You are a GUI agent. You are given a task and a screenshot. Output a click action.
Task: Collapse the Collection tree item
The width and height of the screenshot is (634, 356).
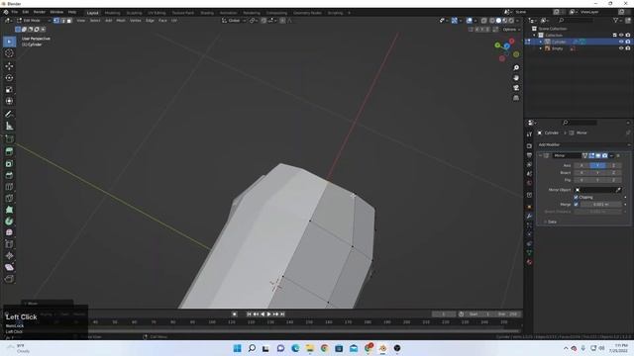tap(535, 36)
